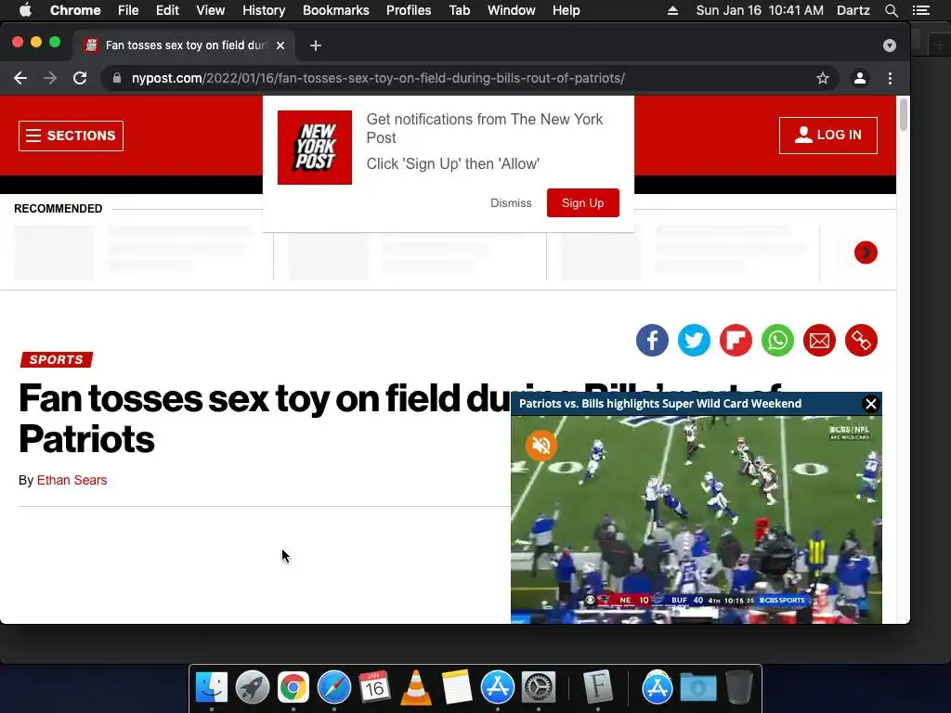The height and width of the screenshot is (713, 951).
Task: Open the Tab menu
Action: [459, 10]
